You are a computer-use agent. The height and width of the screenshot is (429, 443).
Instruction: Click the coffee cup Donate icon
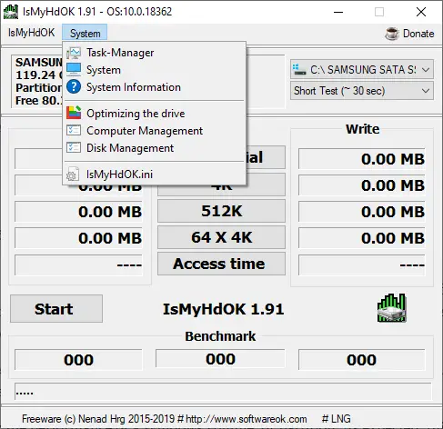point(391,34)
